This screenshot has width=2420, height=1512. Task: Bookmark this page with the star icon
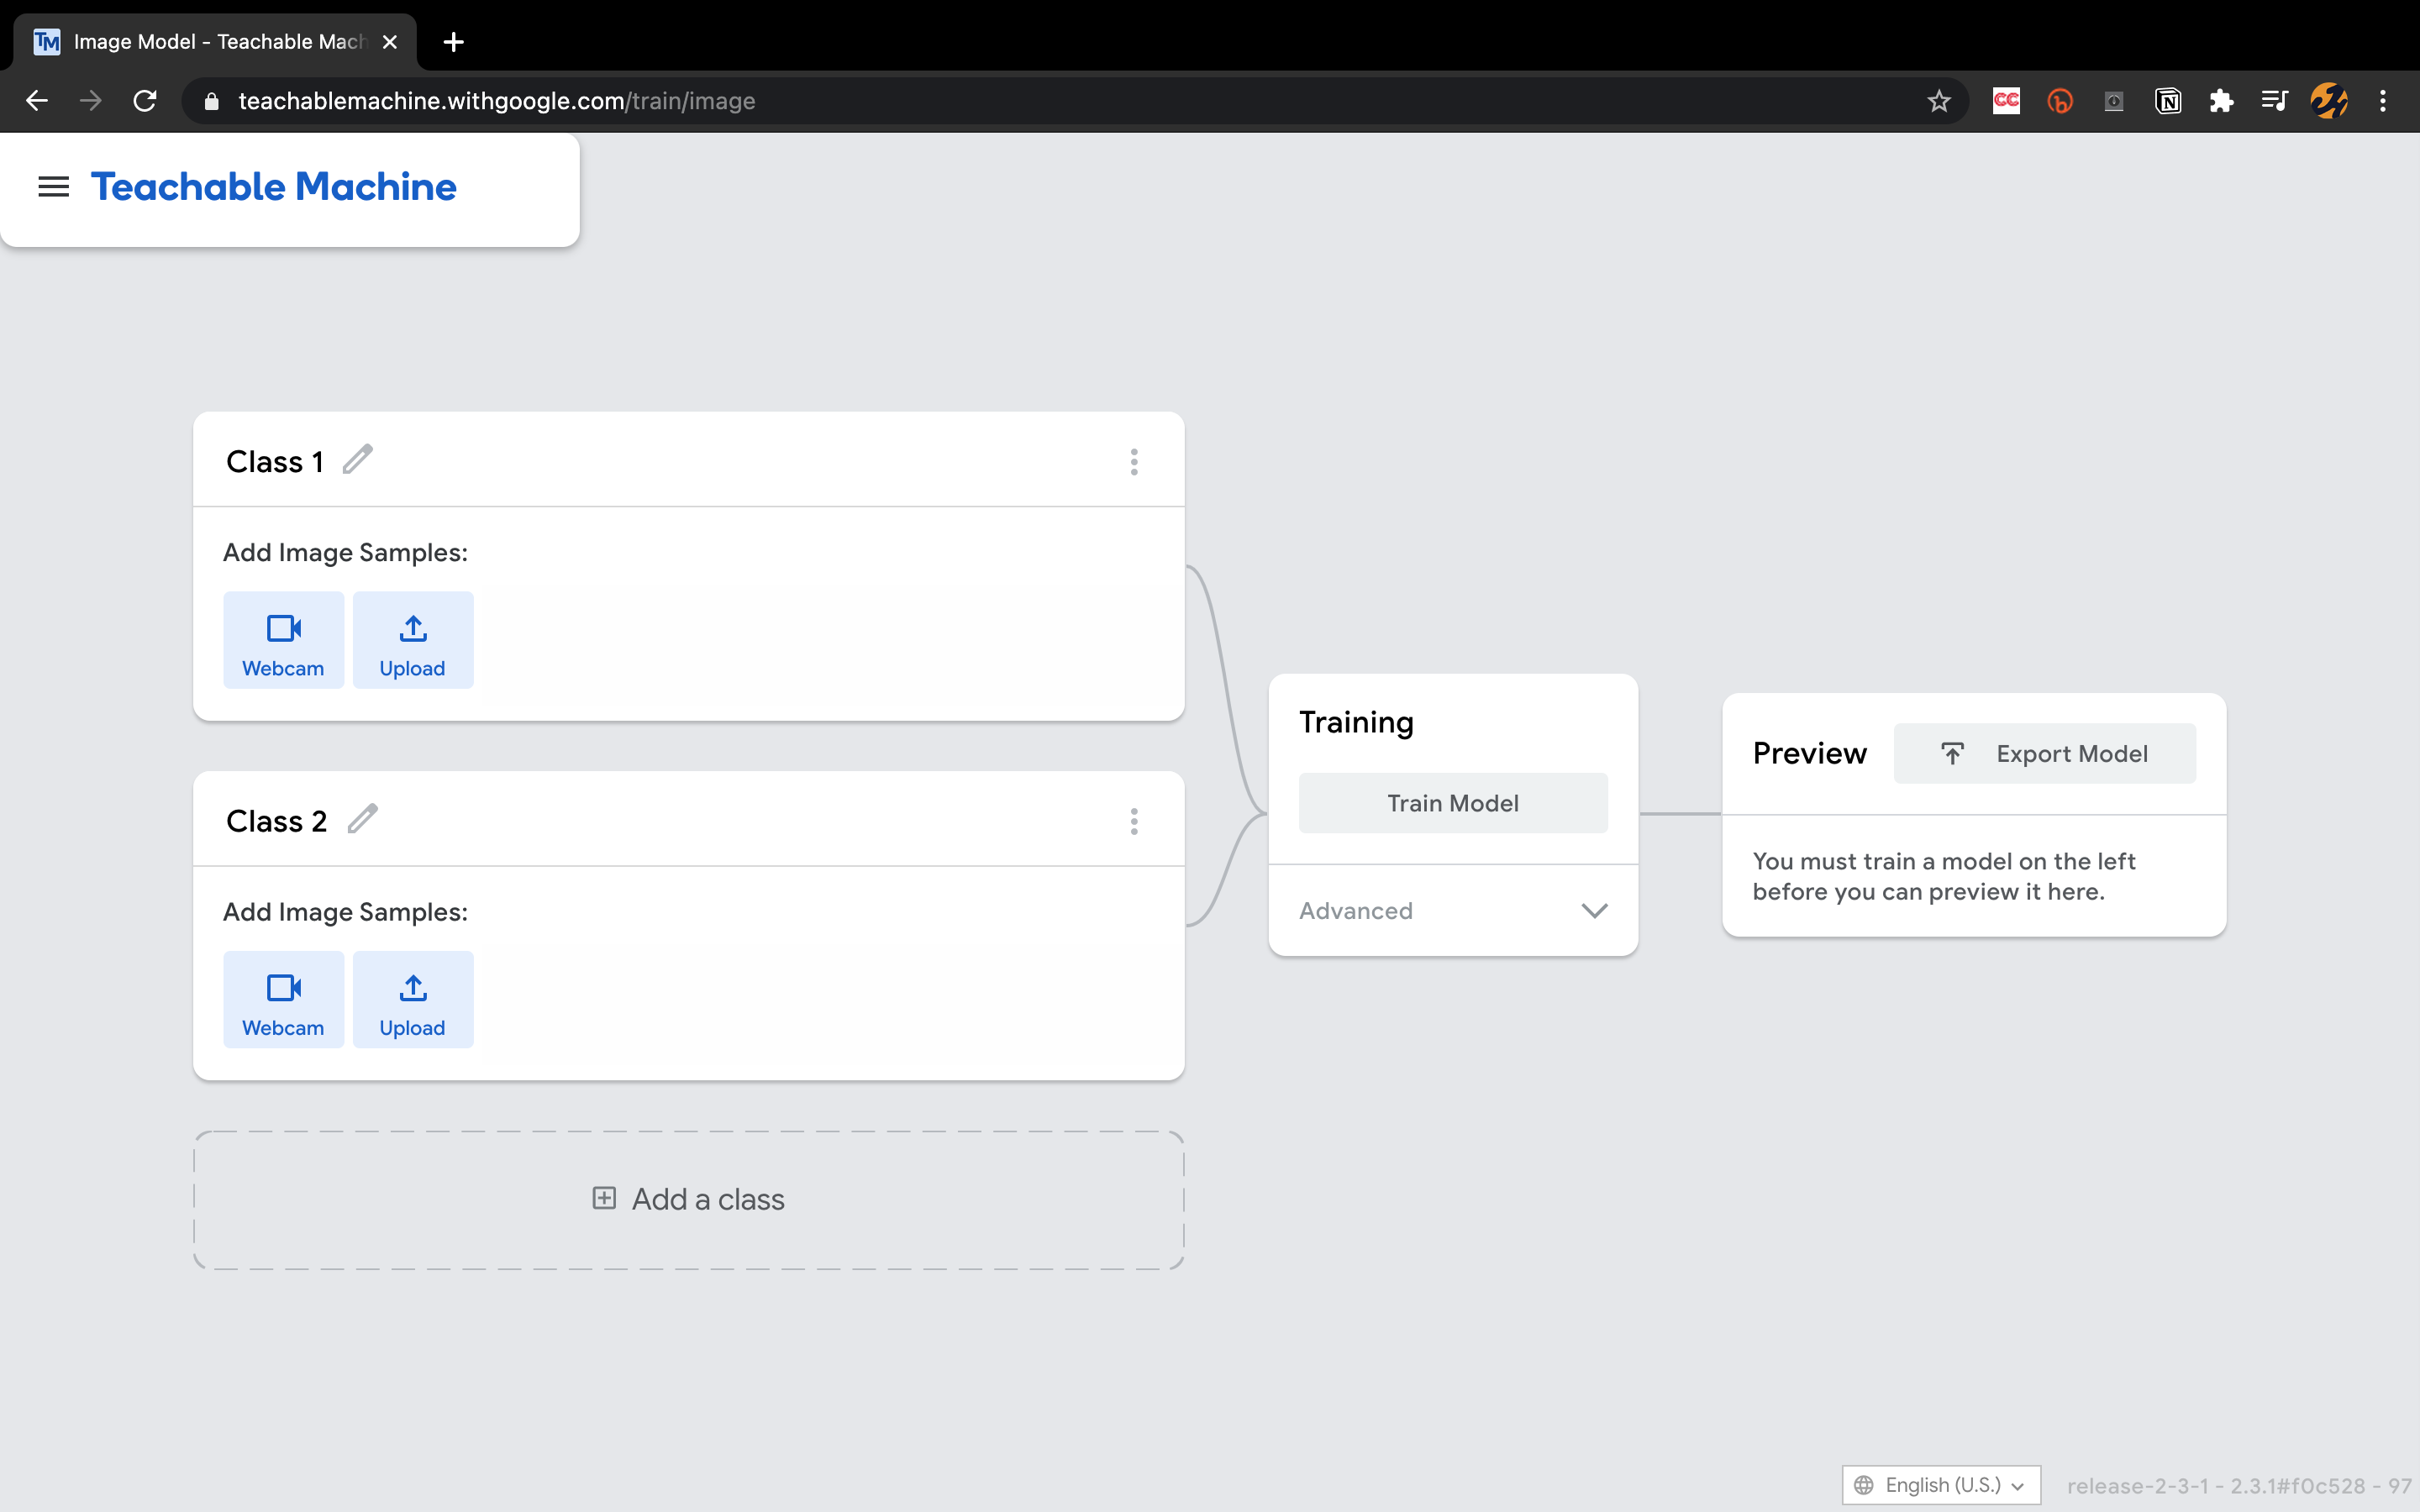[1939, 101]
